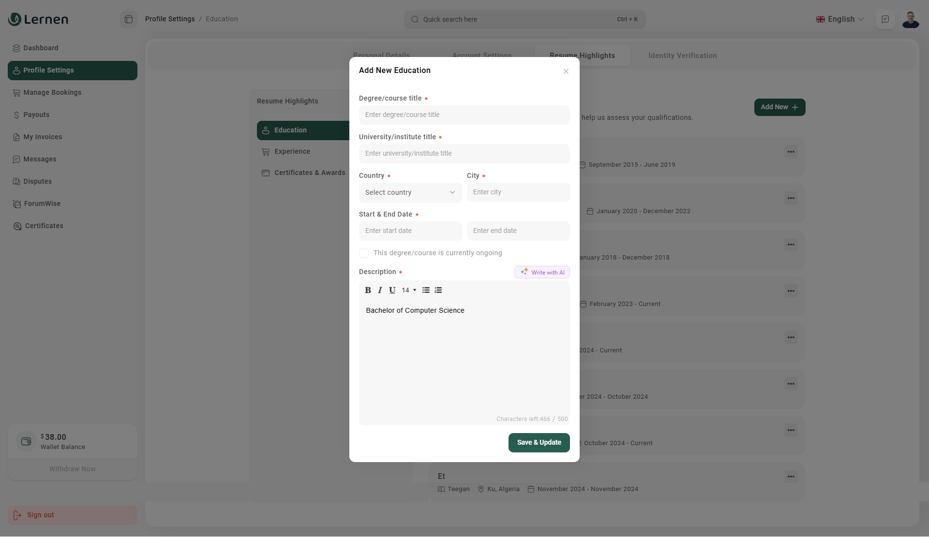Viewport: 929px width, 537px height.
Task: Open the chat messages icon in header
Action: click(x=885, y=19)
